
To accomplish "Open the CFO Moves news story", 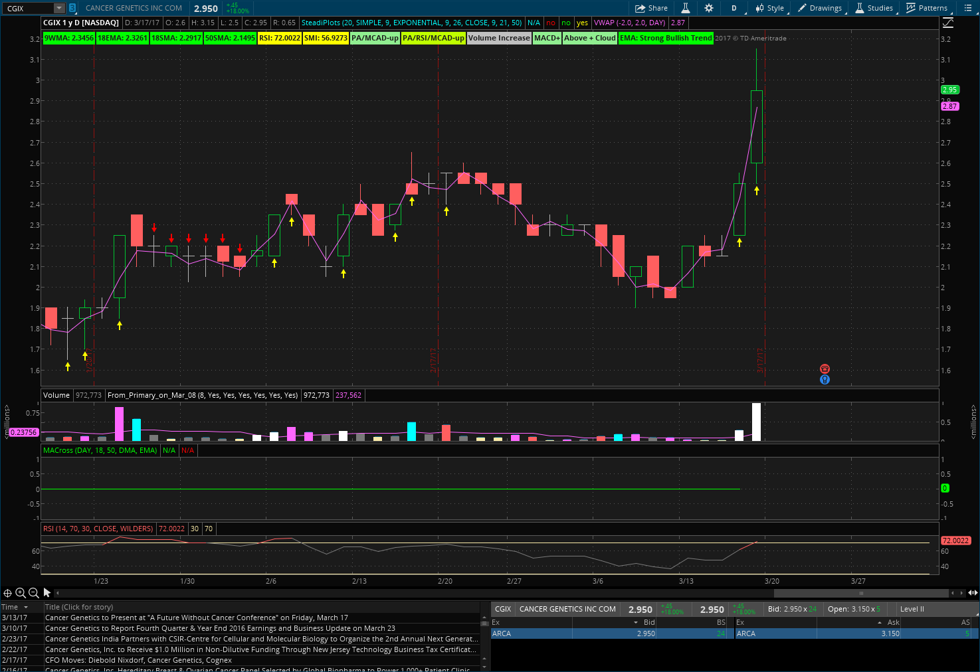I will click(x=138, y=660).
